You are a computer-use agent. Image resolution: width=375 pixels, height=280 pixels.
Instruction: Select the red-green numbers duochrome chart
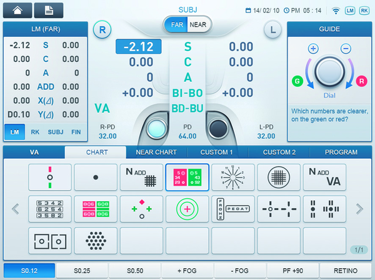187,177
